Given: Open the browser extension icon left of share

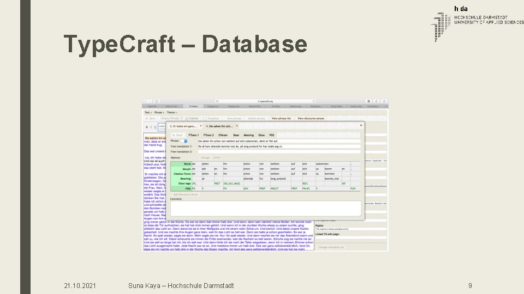Looking at the screenshot, I should [368, 101].
